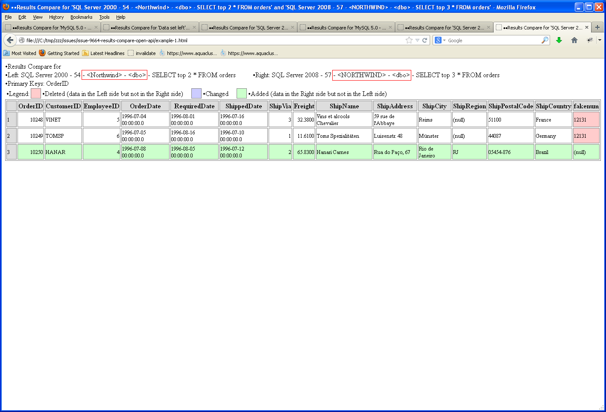Click the postal code cell 05454-876
606x412 pixels.
pyautogui.click(x=511, y=152)
